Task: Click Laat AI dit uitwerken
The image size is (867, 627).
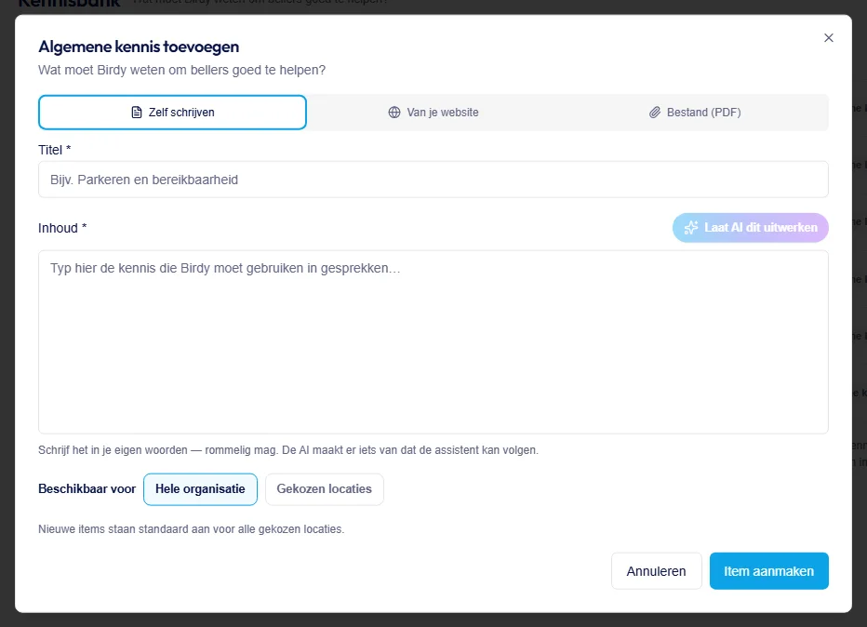Action: pos(751,228)
